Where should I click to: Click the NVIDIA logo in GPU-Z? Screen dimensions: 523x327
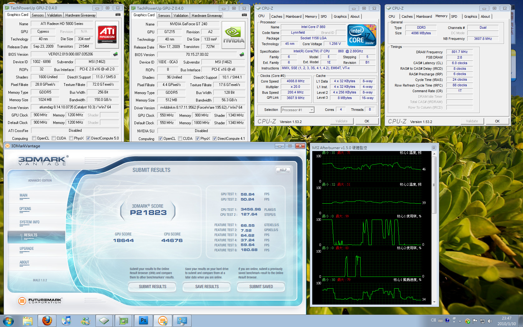234,35
